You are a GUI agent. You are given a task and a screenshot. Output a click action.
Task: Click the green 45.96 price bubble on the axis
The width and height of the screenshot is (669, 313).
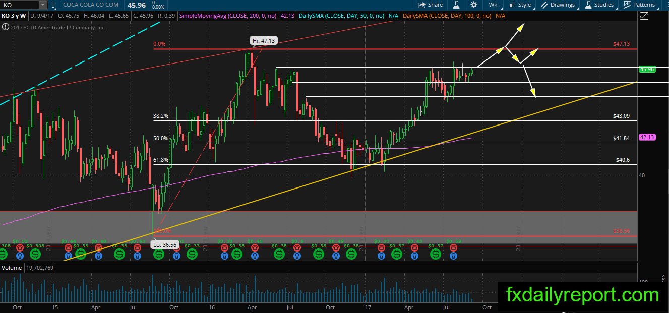(x=647, y=70)
